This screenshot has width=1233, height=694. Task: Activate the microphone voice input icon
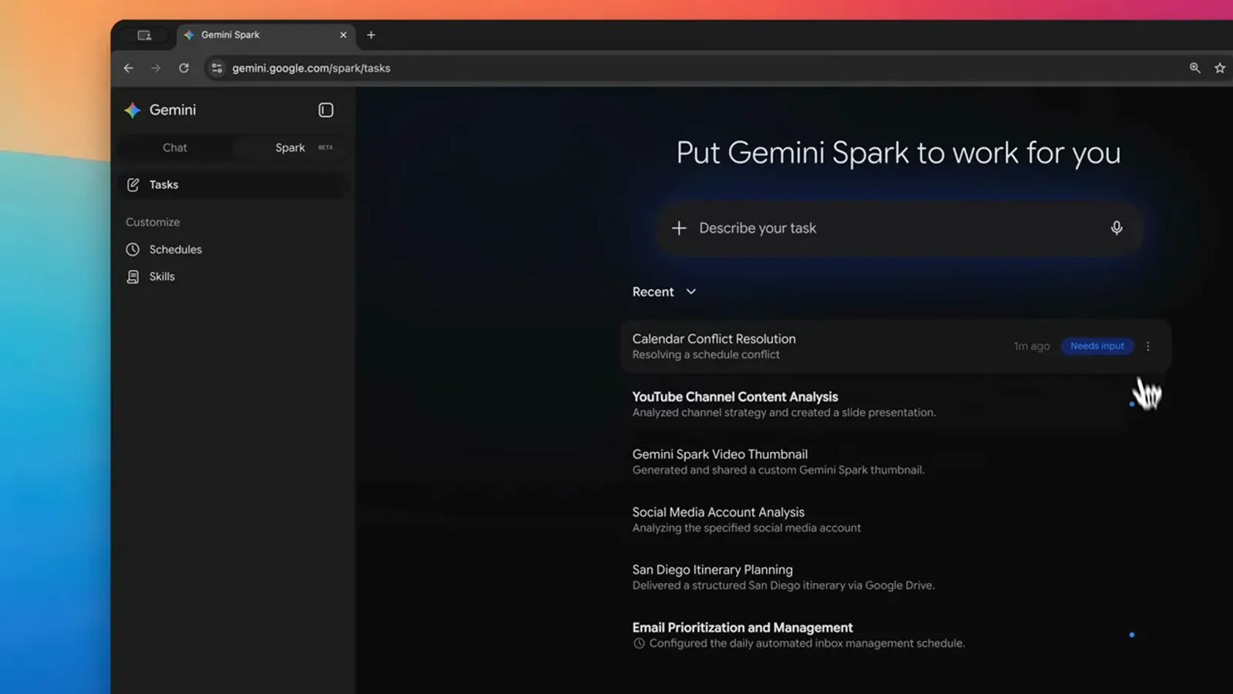(1117, 227)
